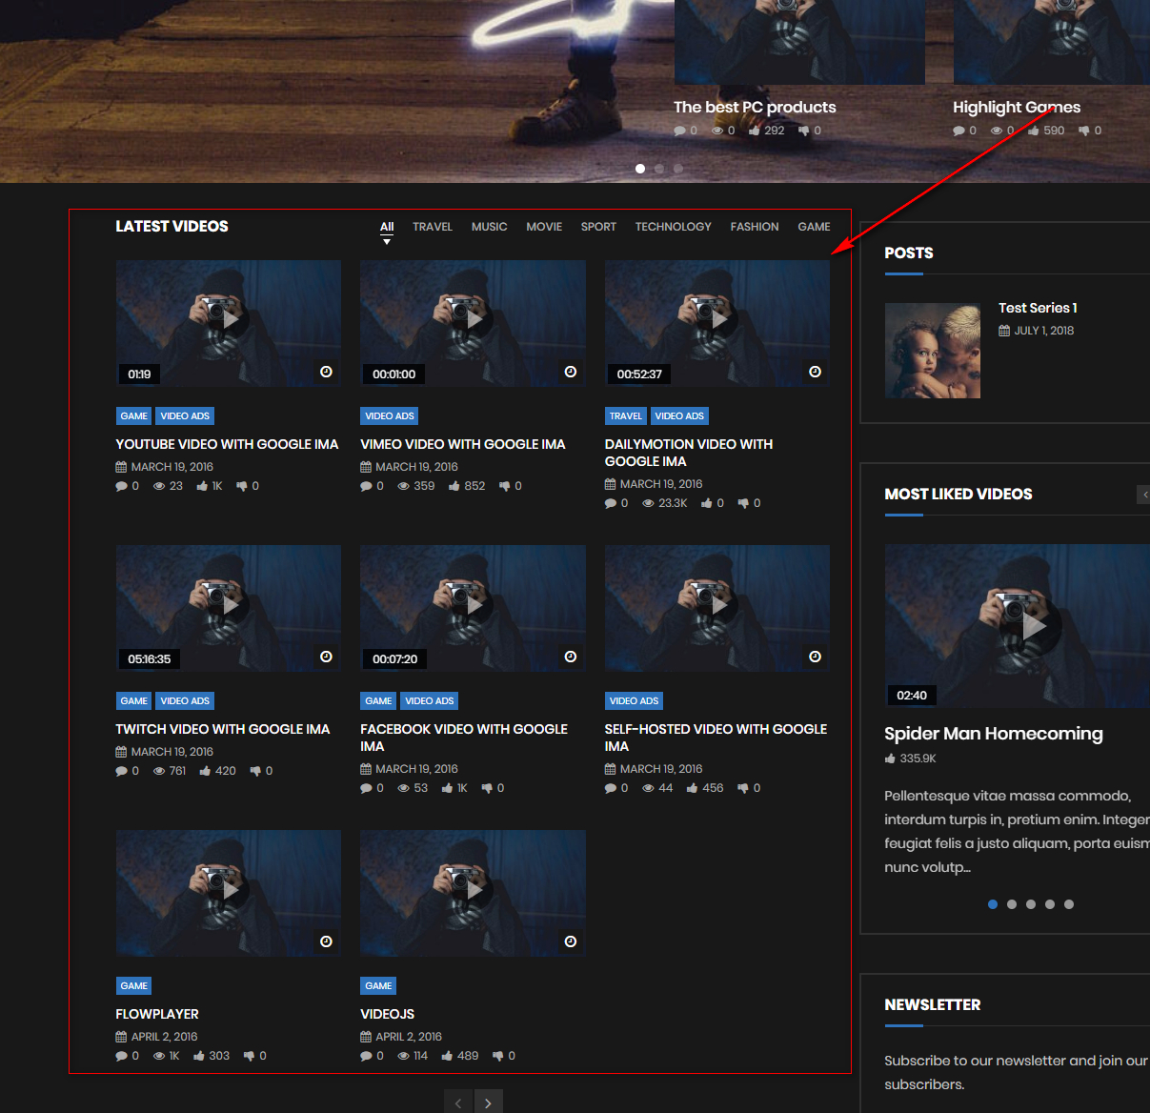This screenshot has height=1113, width=1150.
Task: Select the TRAVEL filter tab
Action: click(x=432, y=227)
